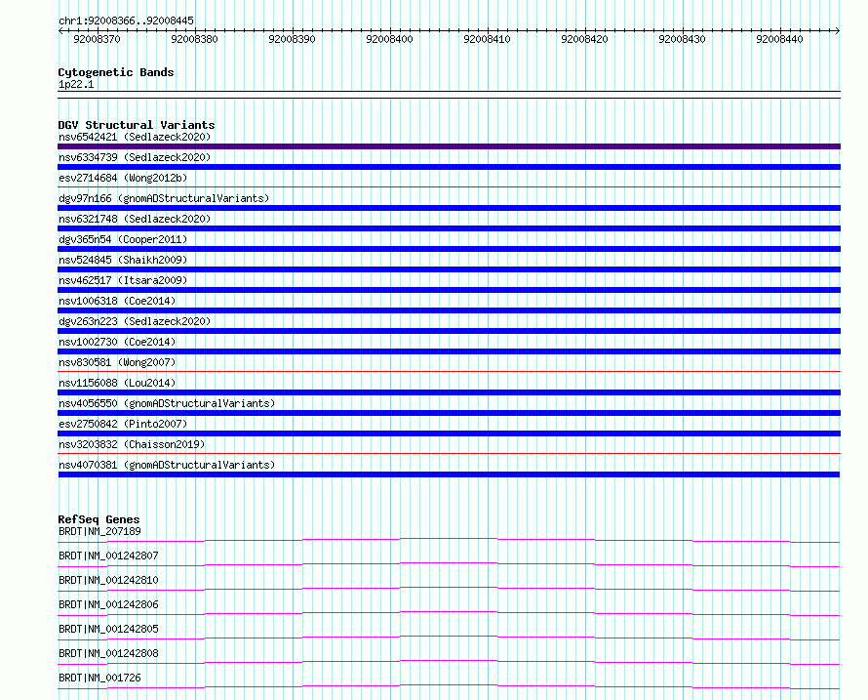This screenshot has height=700, width=868.
Task: Open variant nsv1156088 (Lou2014)
Action: (x=117, y=383)
